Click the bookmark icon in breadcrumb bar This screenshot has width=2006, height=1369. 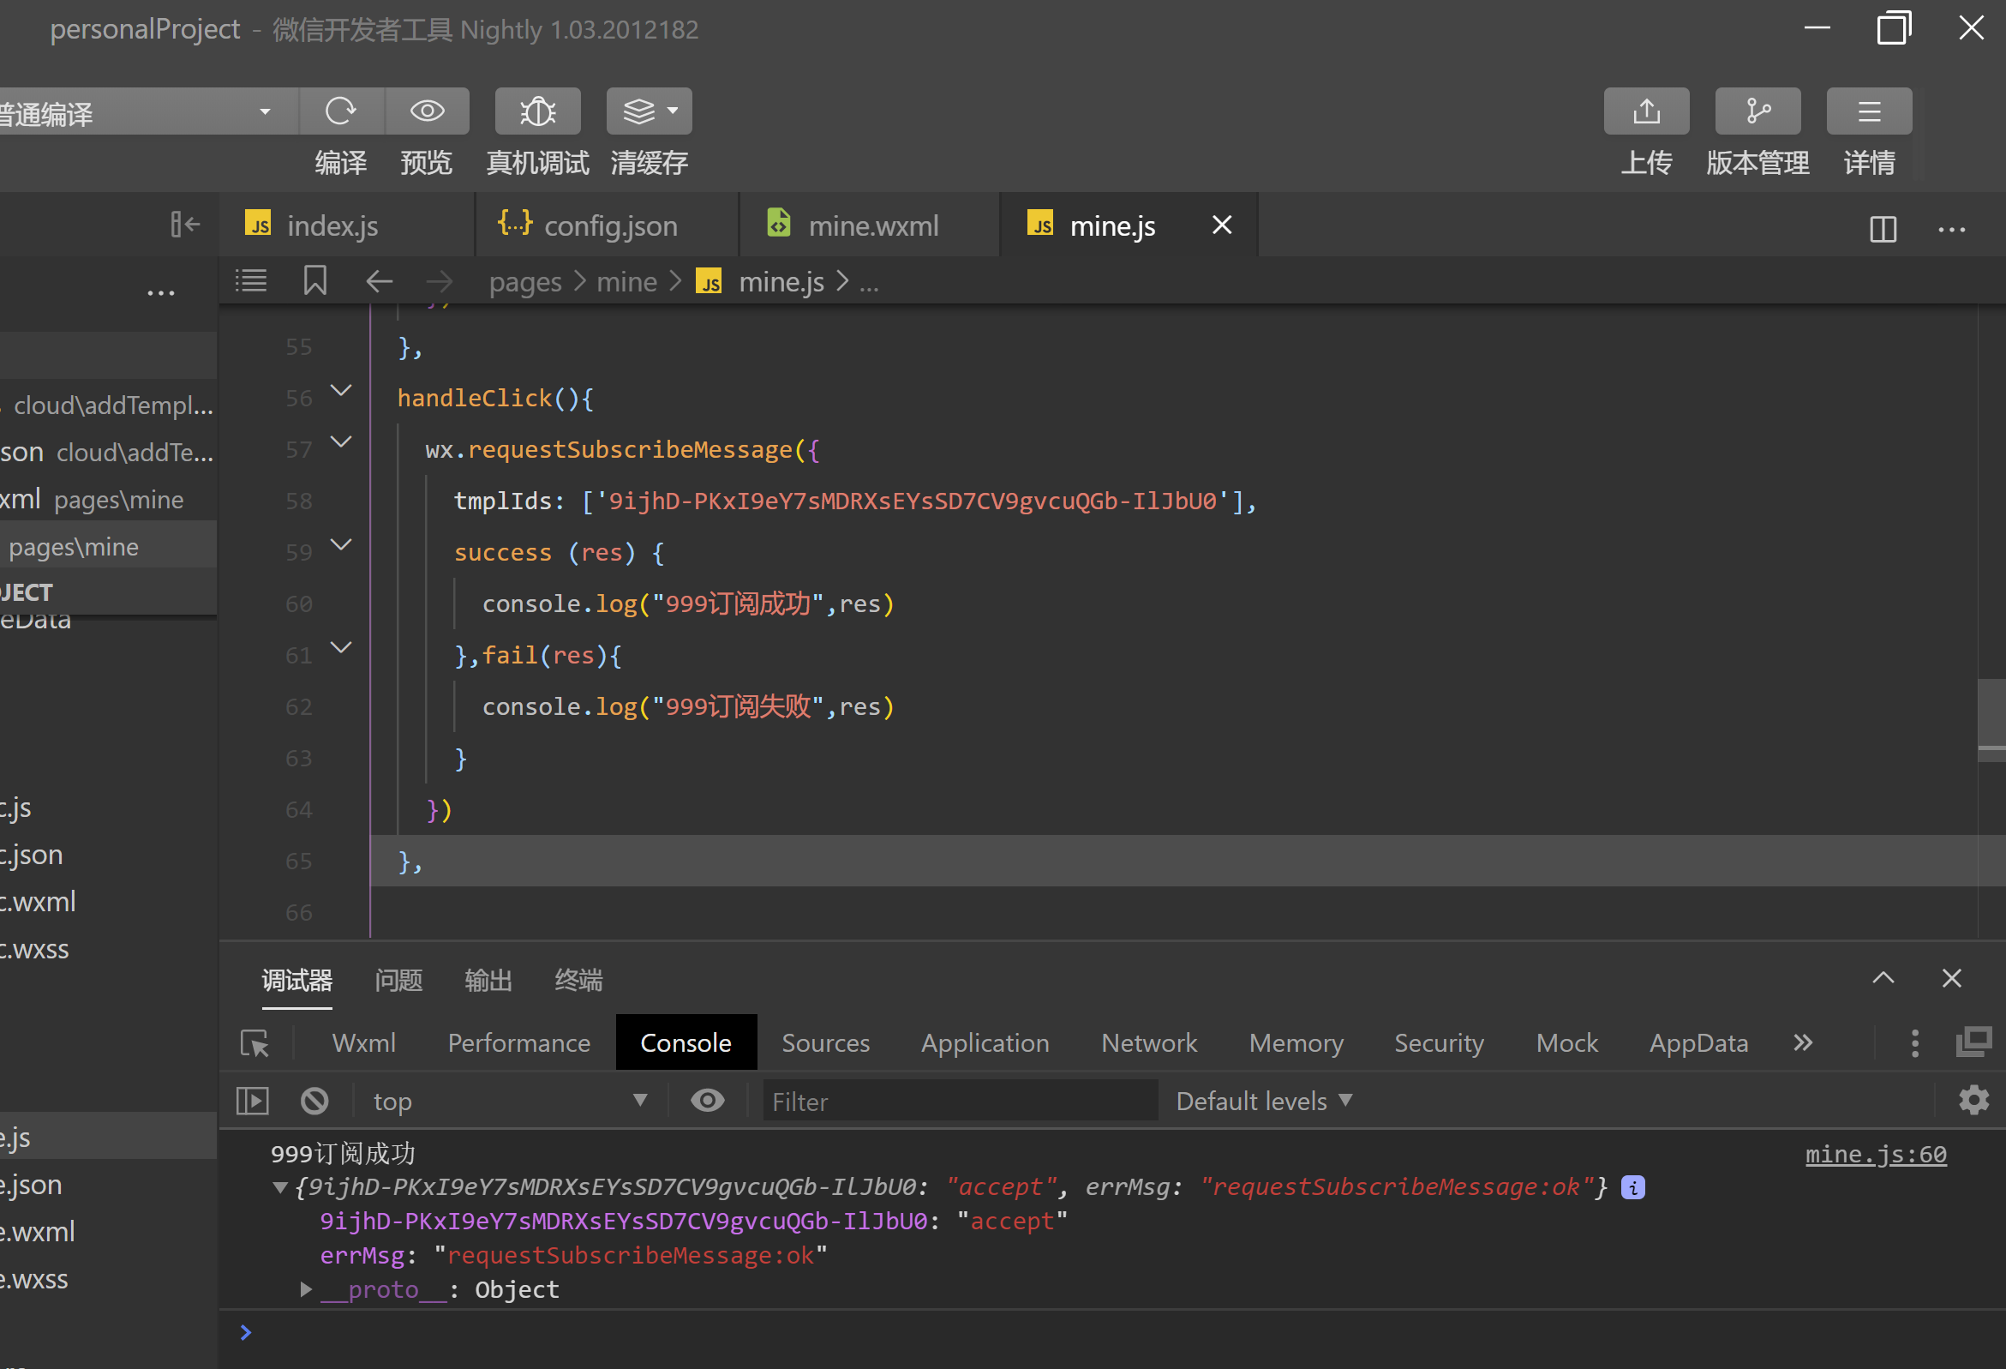click(x=315, y=280)
